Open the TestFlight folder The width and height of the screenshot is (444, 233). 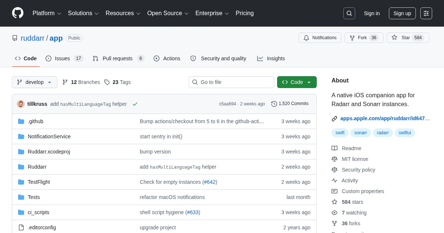pos(39,182)
